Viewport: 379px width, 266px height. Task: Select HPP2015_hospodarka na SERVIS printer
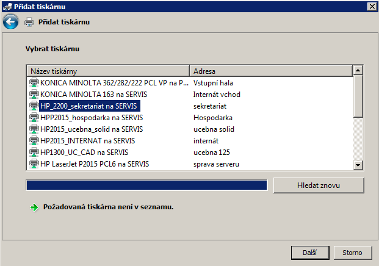[x=92, y=118]
